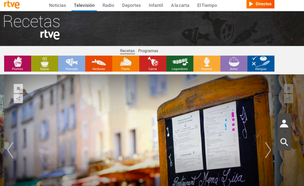Viewport: 304px width, 186px height.
Task: Select the Sopas soup bowl category
Action: (45, 63)
